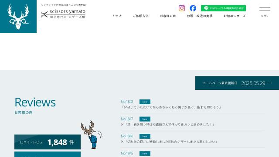Open review No.1847
Screen dimensions: 279x157
(193, 122)
